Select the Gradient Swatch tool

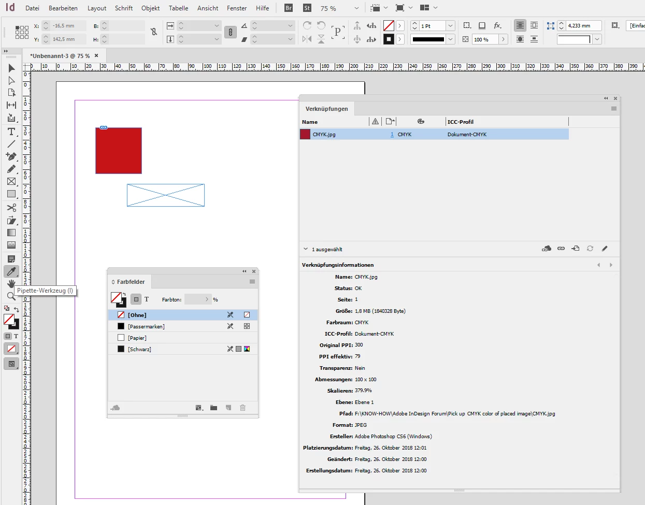(11, 233)
